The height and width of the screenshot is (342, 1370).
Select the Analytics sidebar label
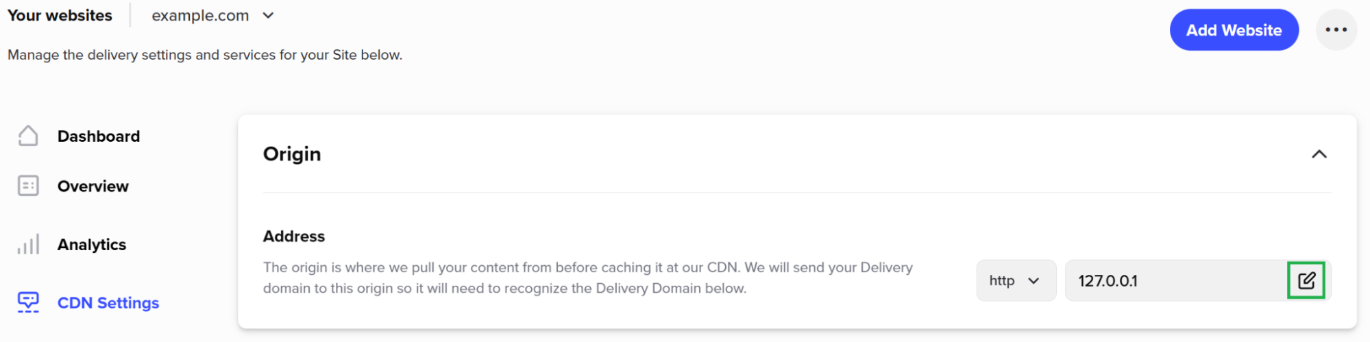pyautogui.click(x=92, y=245)
